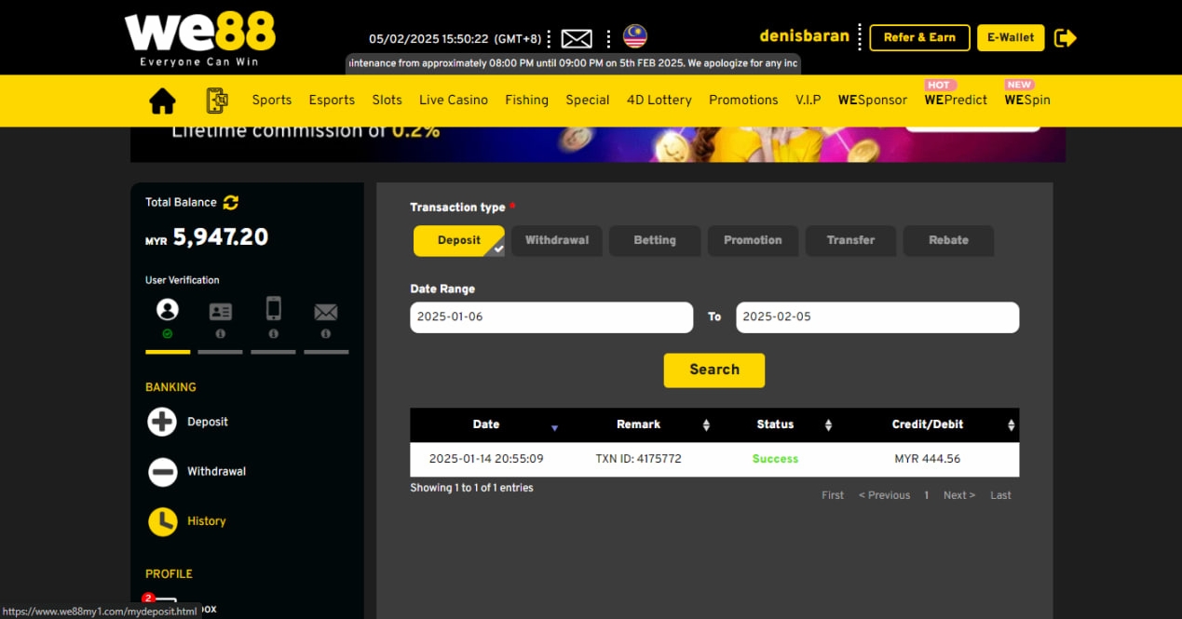The width and height of the screenshot is (1182, 619).
Task: Click the start date field 2025-01-06
Action: [551, 317]
